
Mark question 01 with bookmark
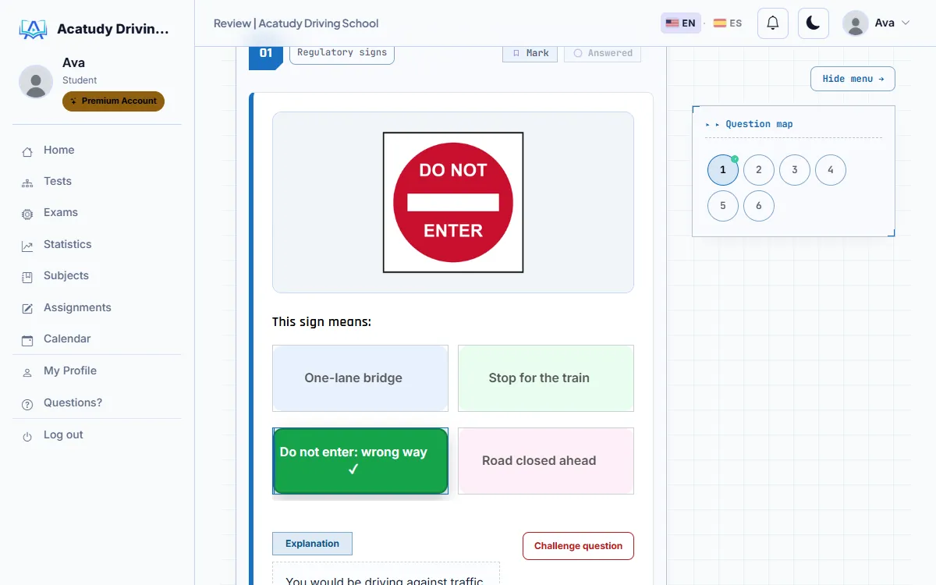530,53
